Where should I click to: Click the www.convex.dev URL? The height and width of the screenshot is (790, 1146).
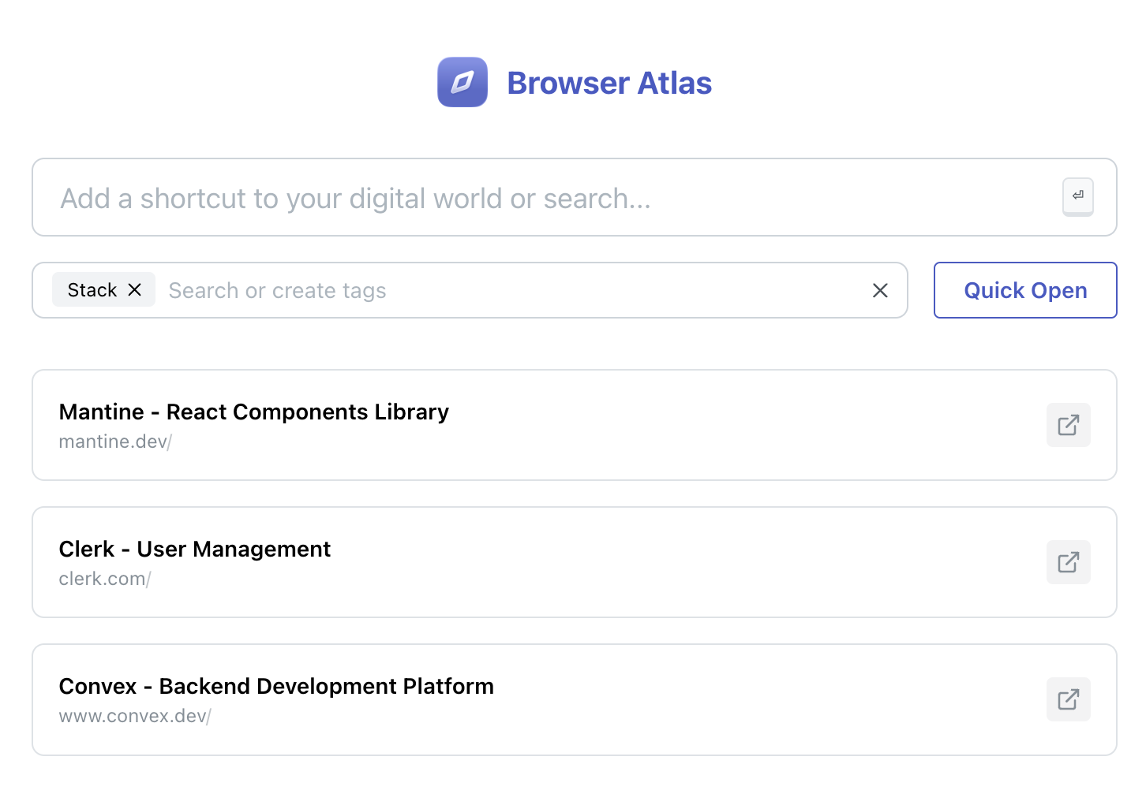134,716
